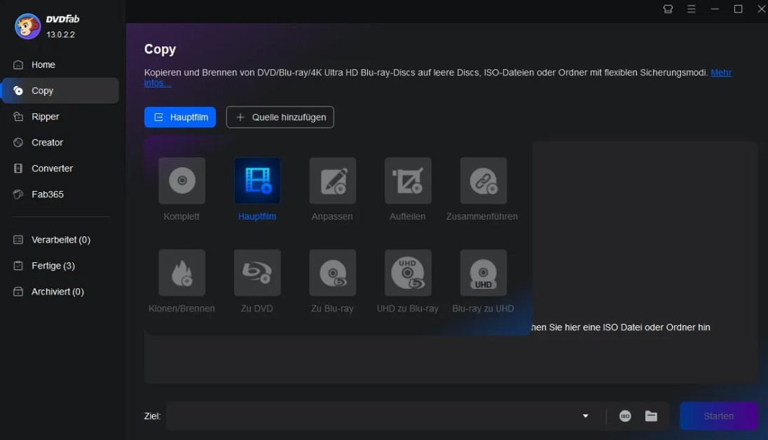768x440 pixels.
Task: Choose the Anpassen copy mode icon
Action: (x=333, y=180)
